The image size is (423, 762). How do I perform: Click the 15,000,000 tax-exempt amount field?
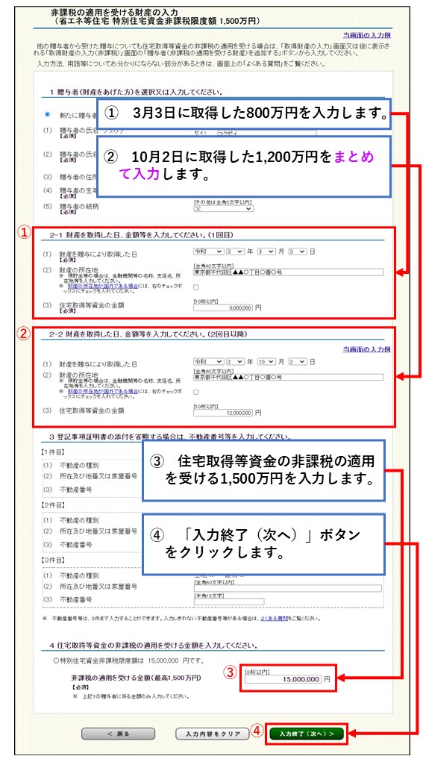click(283, 679)
